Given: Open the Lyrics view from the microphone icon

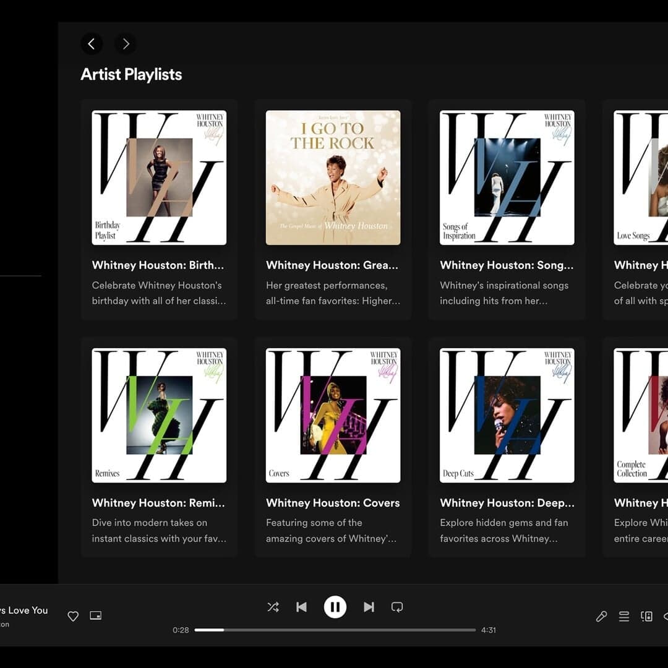Looking at the screenshot, I should coord(601,616).
